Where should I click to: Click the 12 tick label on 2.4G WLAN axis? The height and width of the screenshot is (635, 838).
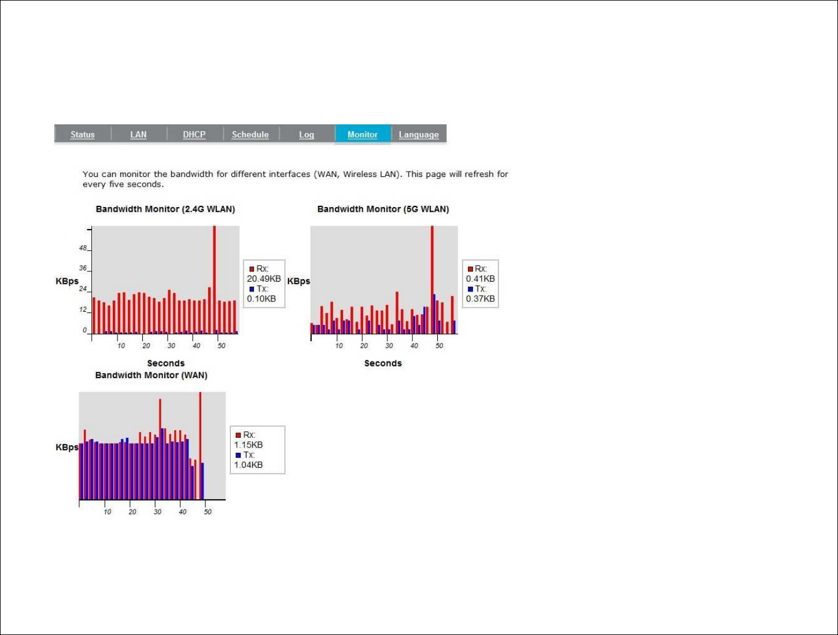pos(83,310)
